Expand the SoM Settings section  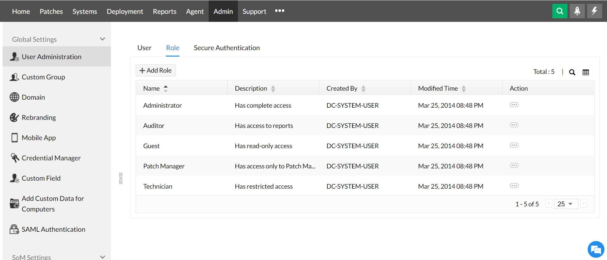[103, 257]
